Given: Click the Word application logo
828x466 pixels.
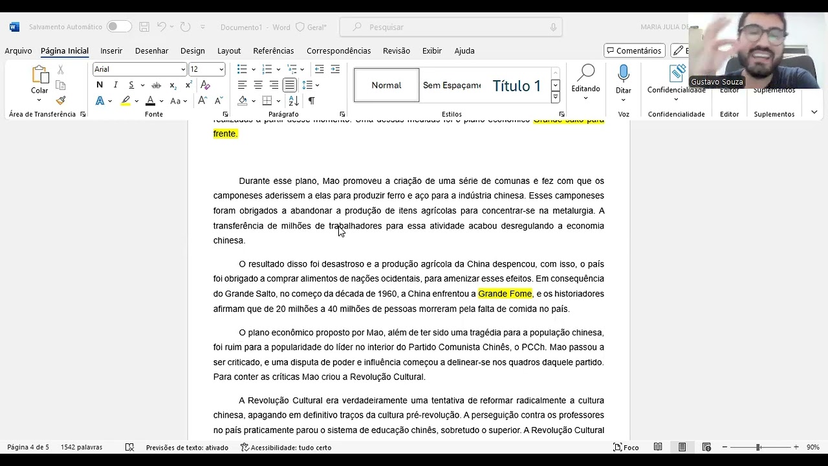Looking at the screenshot, I should [15, 27].
